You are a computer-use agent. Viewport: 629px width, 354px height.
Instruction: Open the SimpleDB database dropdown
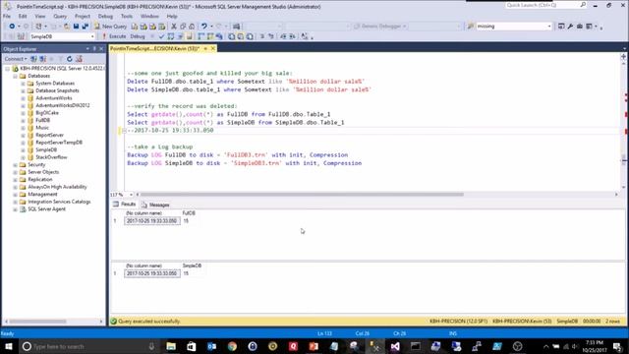(x=92, y=36)
